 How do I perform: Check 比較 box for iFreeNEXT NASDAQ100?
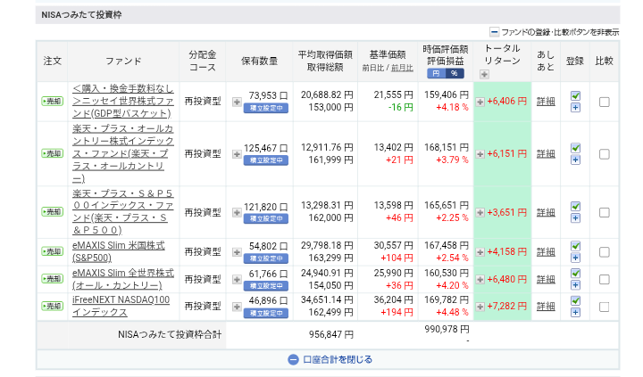point(604,307)
